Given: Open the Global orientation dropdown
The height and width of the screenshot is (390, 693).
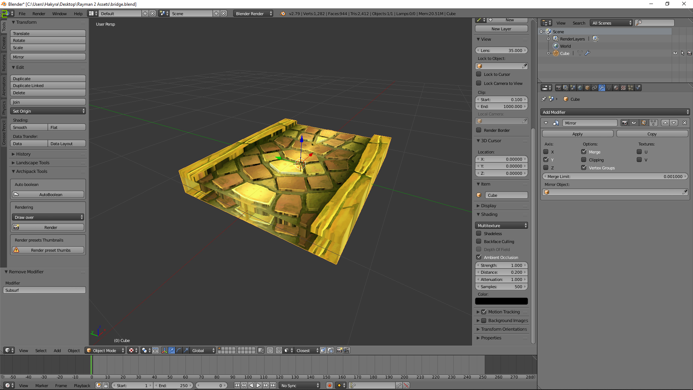Looking at the screenshot, I should tap(203, 350).
